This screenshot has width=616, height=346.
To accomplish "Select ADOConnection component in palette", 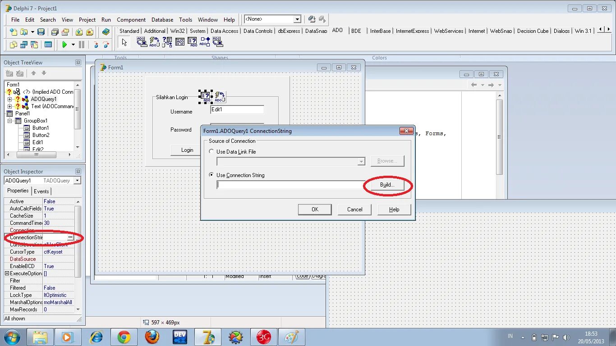I will click(x=142, y=42).
